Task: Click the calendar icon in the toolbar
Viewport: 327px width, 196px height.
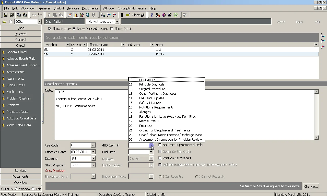Action: 70,15
